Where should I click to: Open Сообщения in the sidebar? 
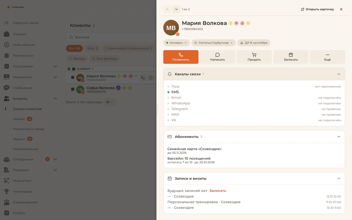23,88
